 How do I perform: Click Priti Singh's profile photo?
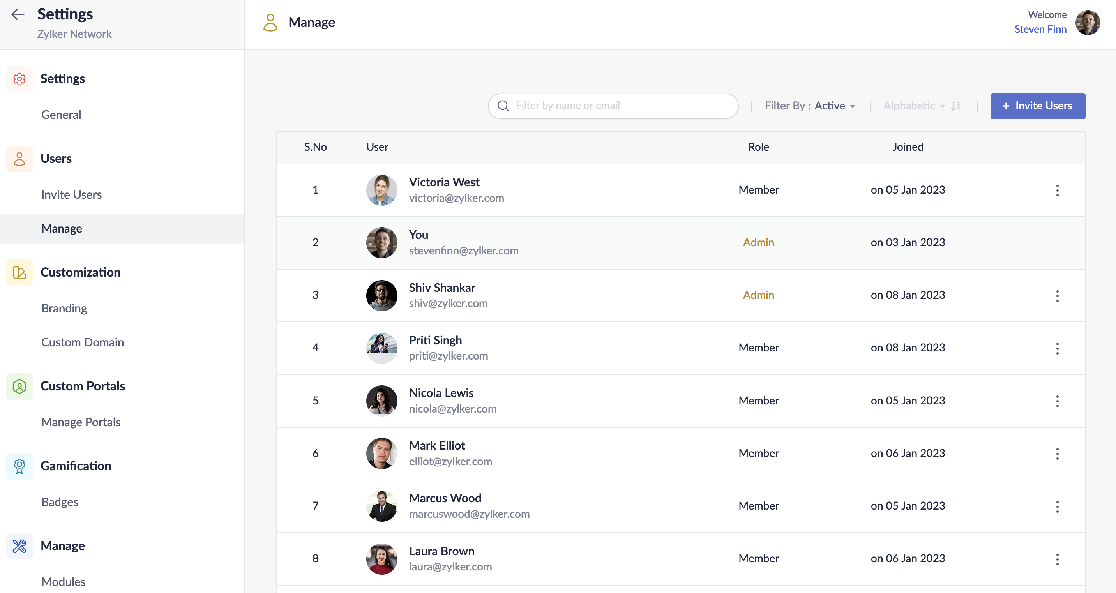(x=381, y=348)
